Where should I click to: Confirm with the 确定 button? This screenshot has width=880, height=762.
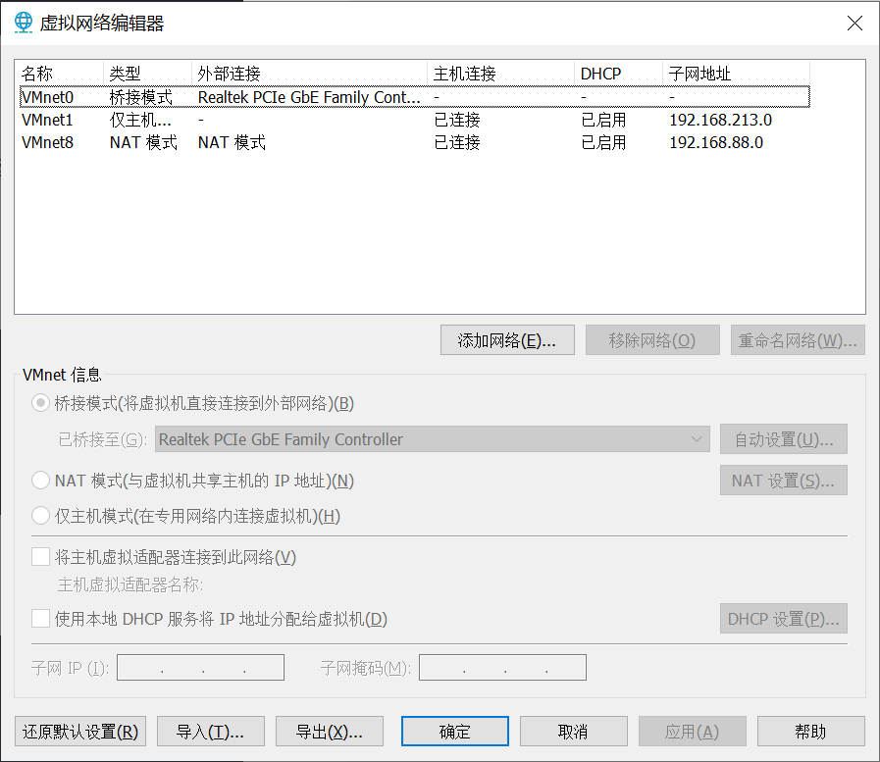pyautogui.click(x=455, y=732)
